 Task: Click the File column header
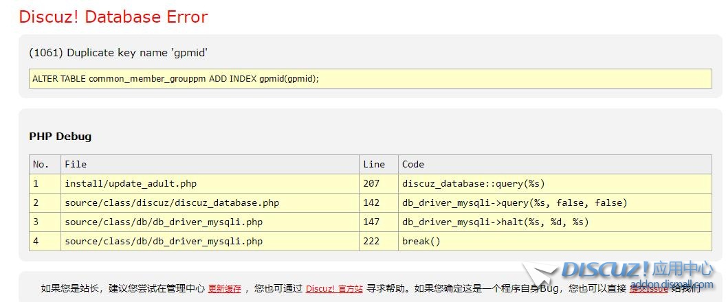(76, 165)
